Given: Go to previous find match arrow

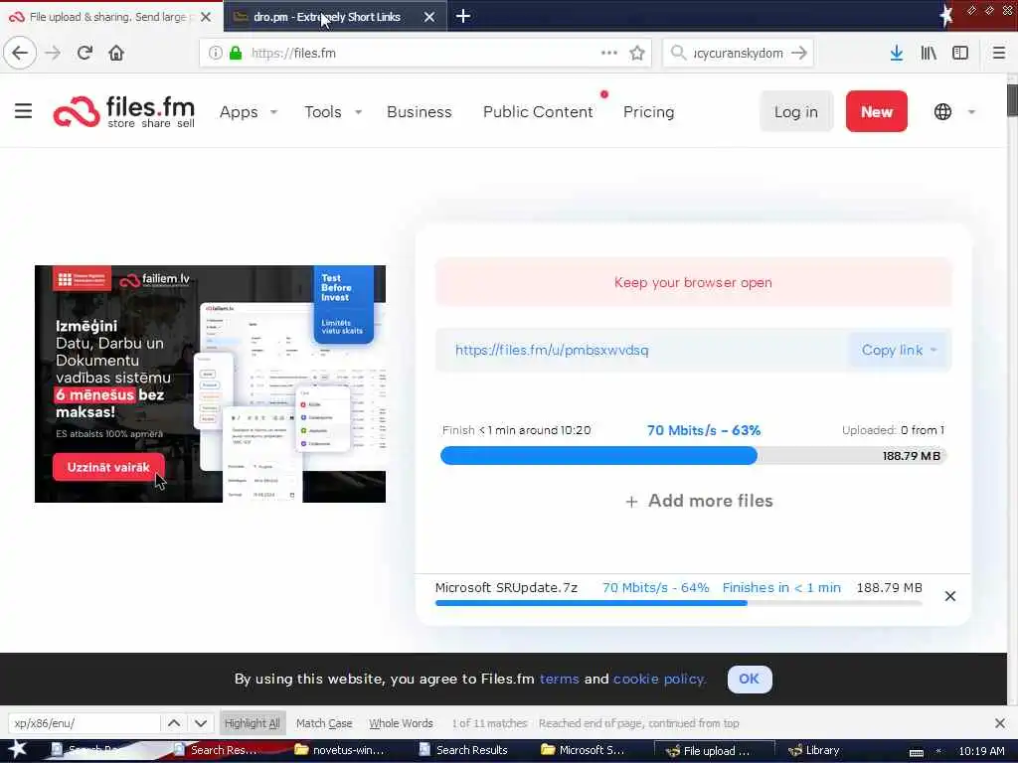Looking at the screenshot, I should pyautogui.click(x=174, y=723).
